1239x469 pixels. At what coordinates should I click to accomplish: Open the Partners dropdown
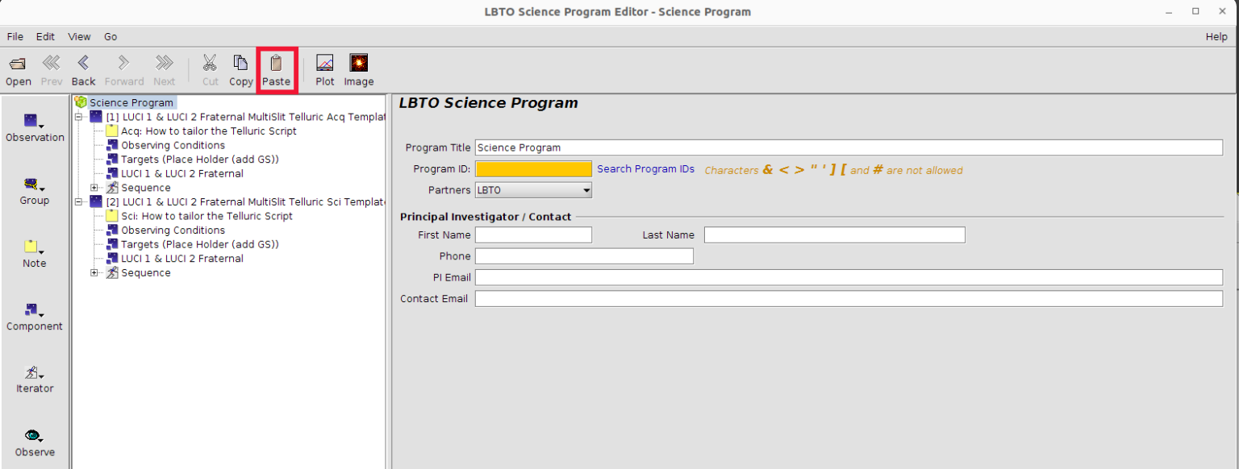pyautogui.click(x=533, y=190)
